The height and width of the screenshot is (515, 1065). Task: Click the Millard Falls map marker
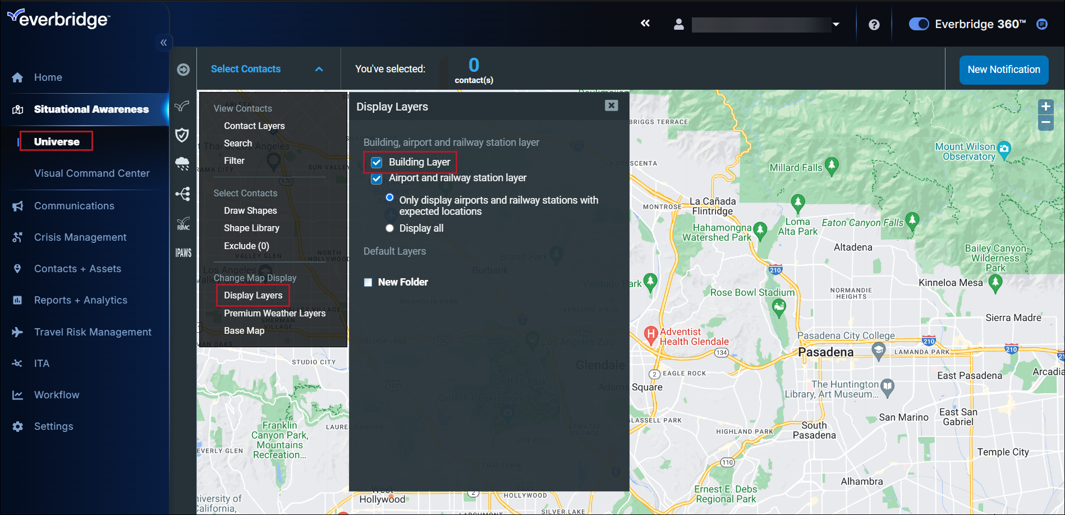(832, 165)
